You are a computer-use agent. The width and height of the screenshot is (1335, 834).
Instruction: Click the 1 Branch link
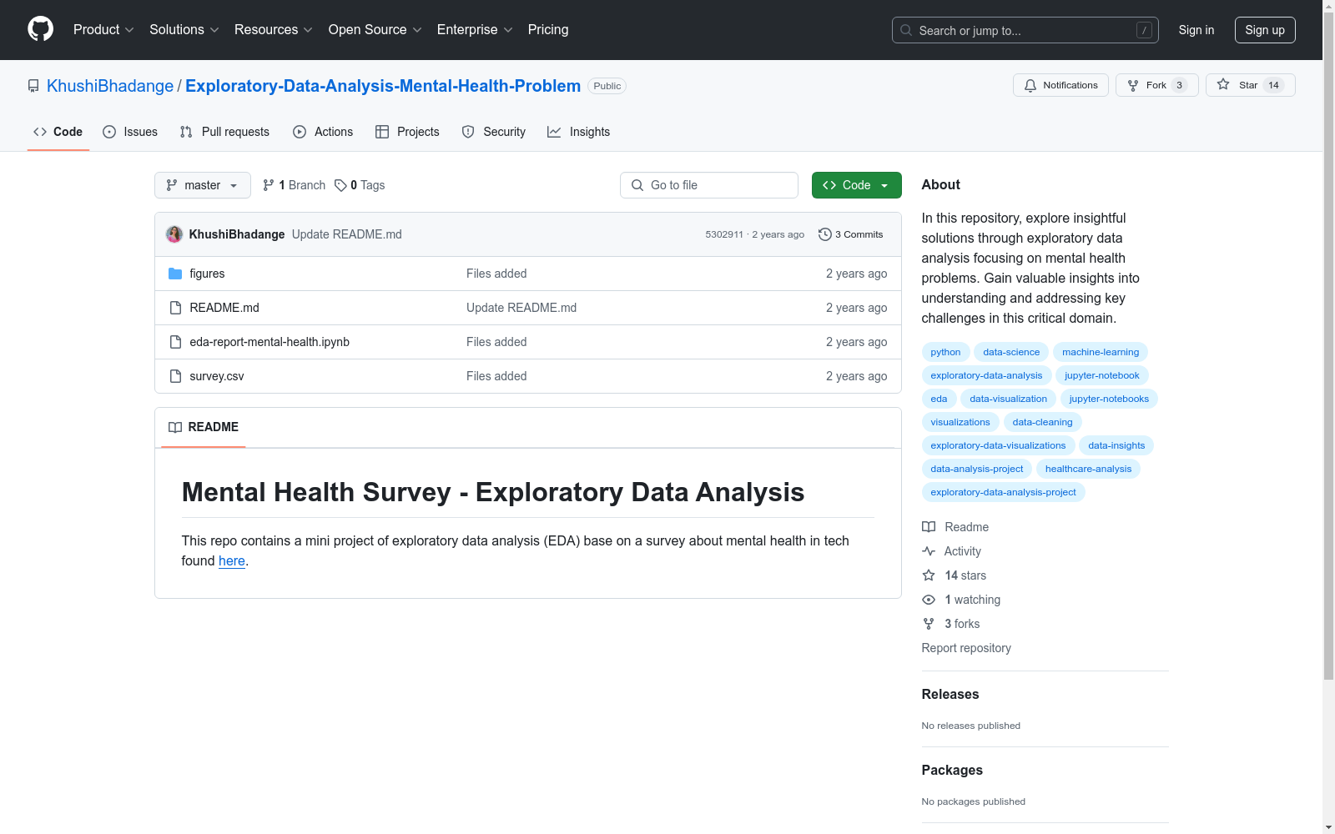pos(294,185)
